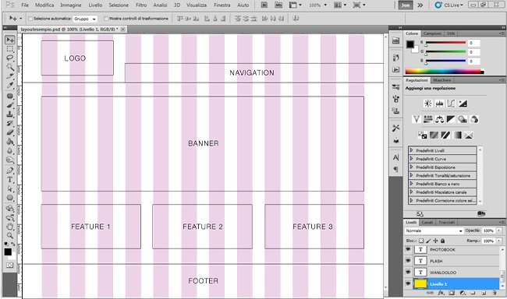Select the Move tool
This screenshot has width=507, height=299.
pos(10,40)
